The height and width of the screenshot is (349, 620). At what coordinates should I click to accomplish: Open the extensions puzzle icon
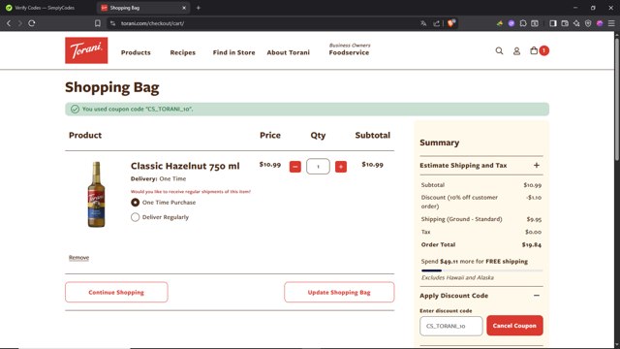tap(523, 23)
